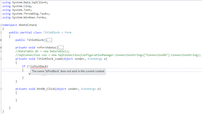Click the 'if' keyword before IsPostBack
The width and height of the screenshot is (202, 114).
24,66
